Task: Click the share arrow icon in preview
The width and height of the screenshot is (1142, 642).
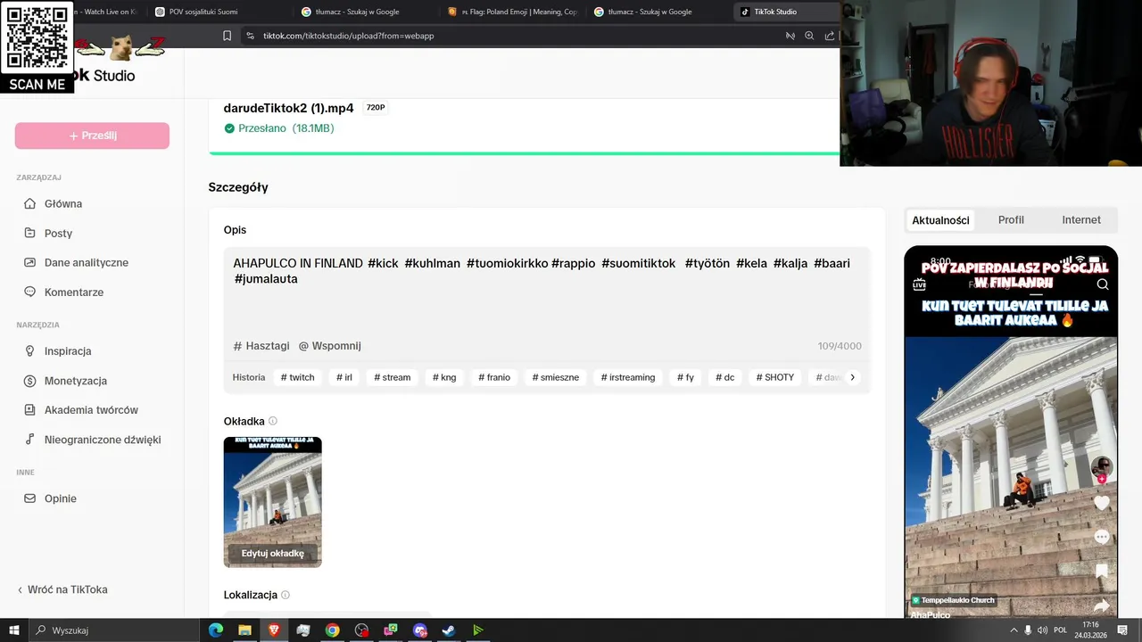Action: click(1102, 605)
